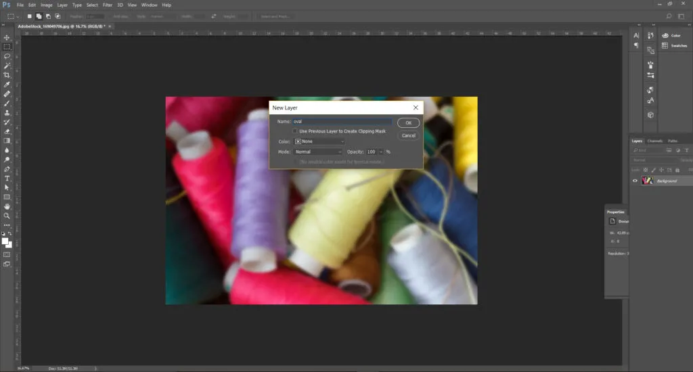Open the Filter menu
Screen dimensions: 693x372
point(108,5)
